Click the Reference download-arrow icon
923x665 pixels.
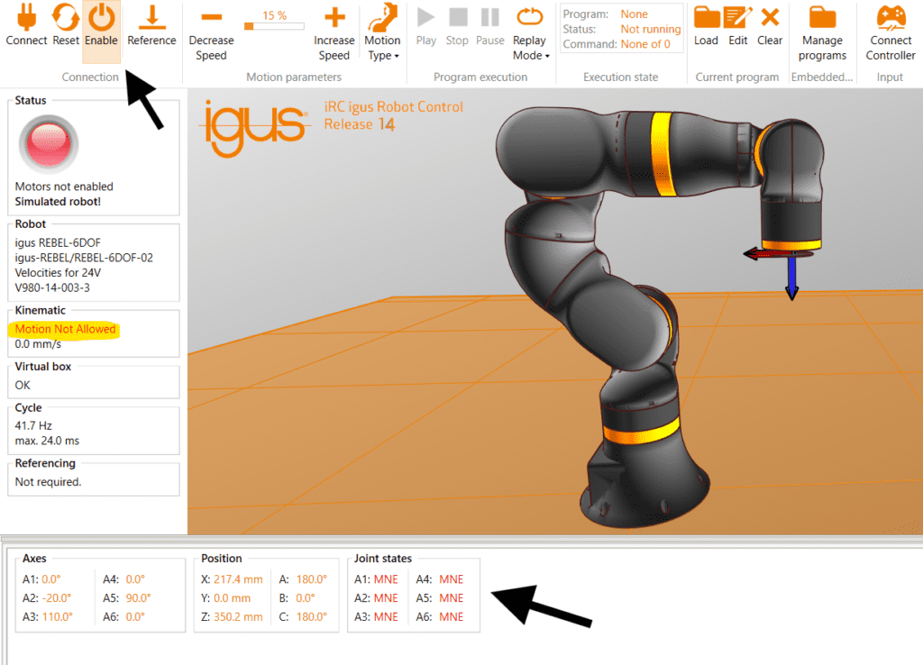tap(151, 18)
